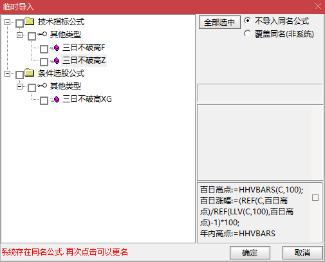
Task: Cancel the import with the 取消 button
Action: coord(302,253)
